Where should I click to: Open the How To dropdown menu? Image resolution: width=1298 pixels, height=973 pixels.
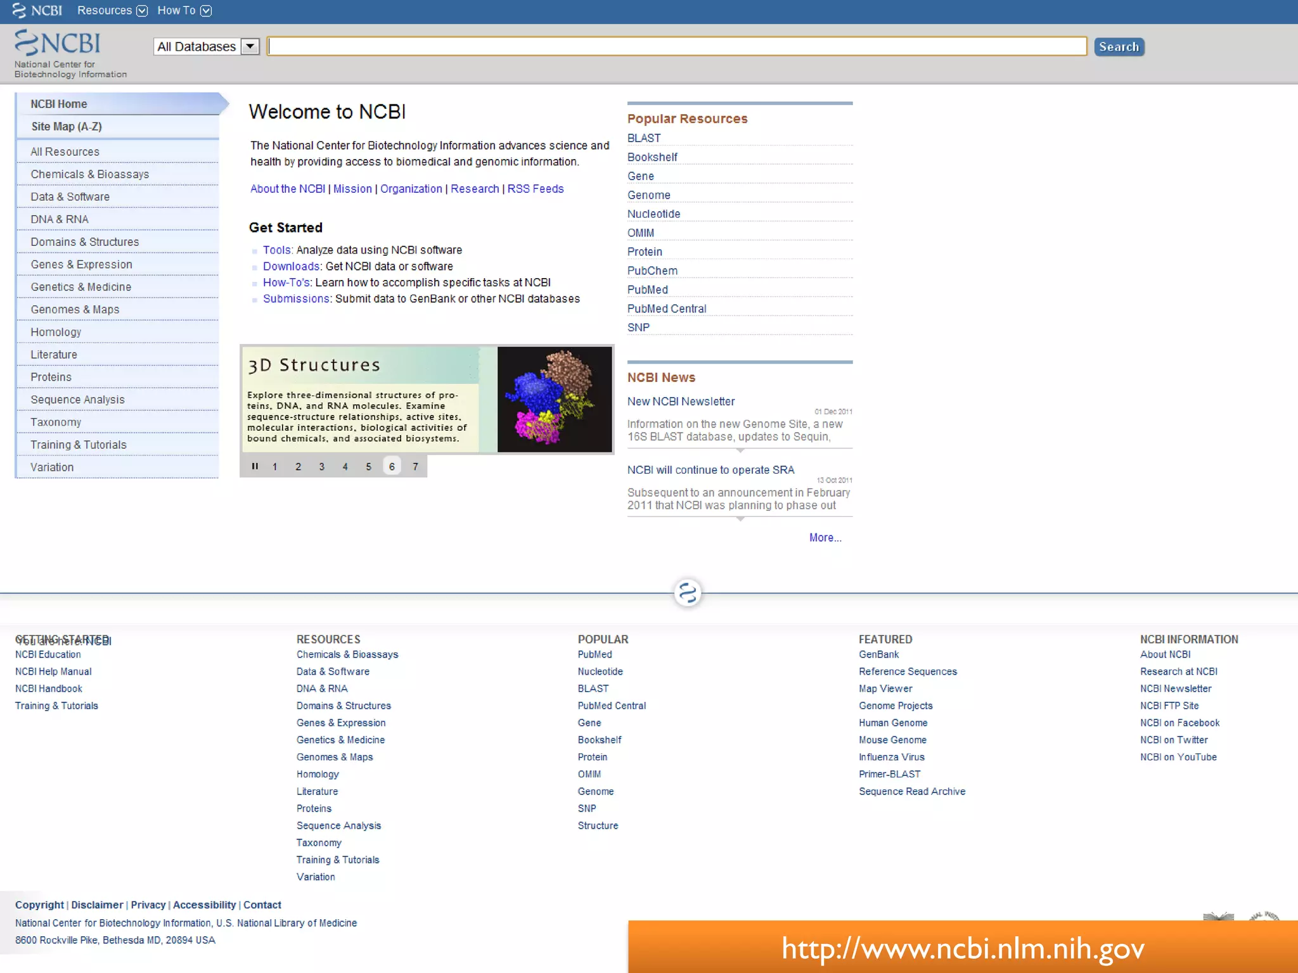(x=184, y=11)
